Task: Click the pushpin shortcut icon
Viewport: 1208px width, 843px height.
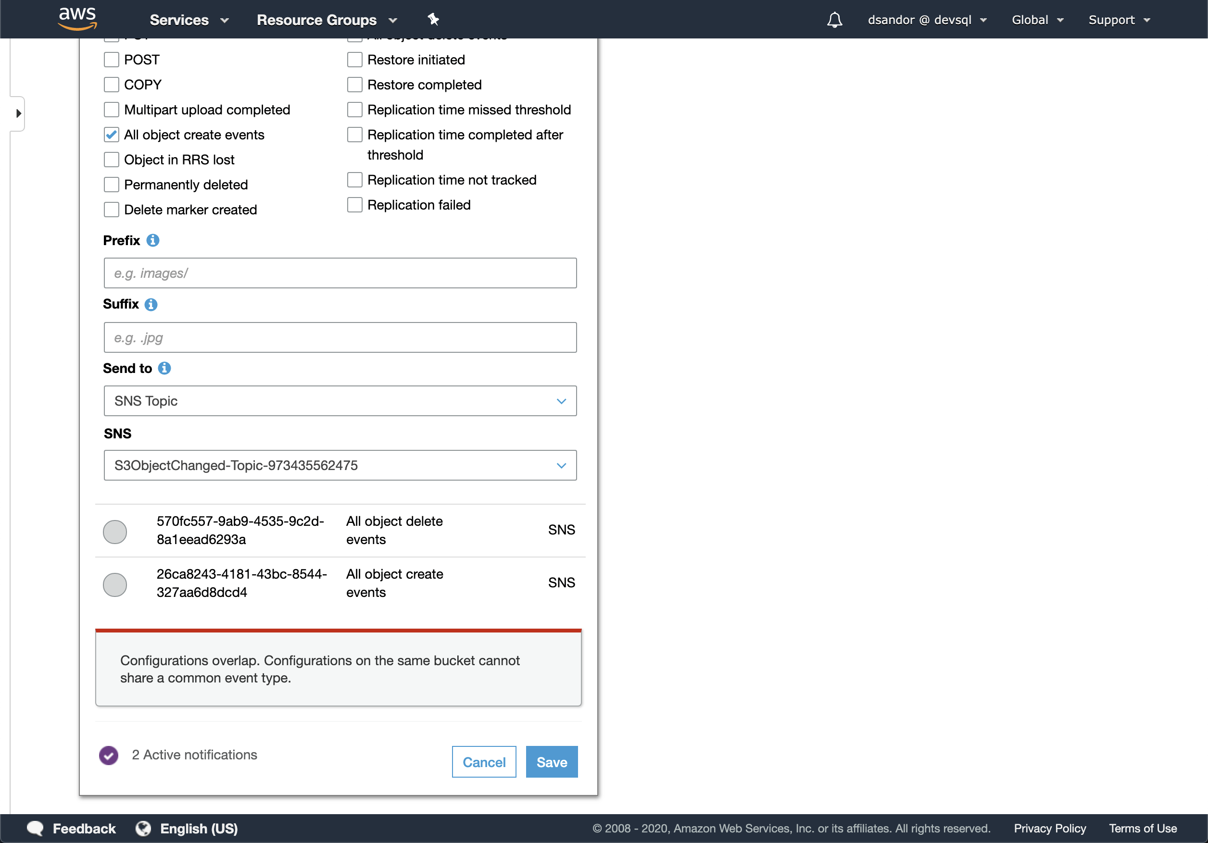Action: click(433, 19)
